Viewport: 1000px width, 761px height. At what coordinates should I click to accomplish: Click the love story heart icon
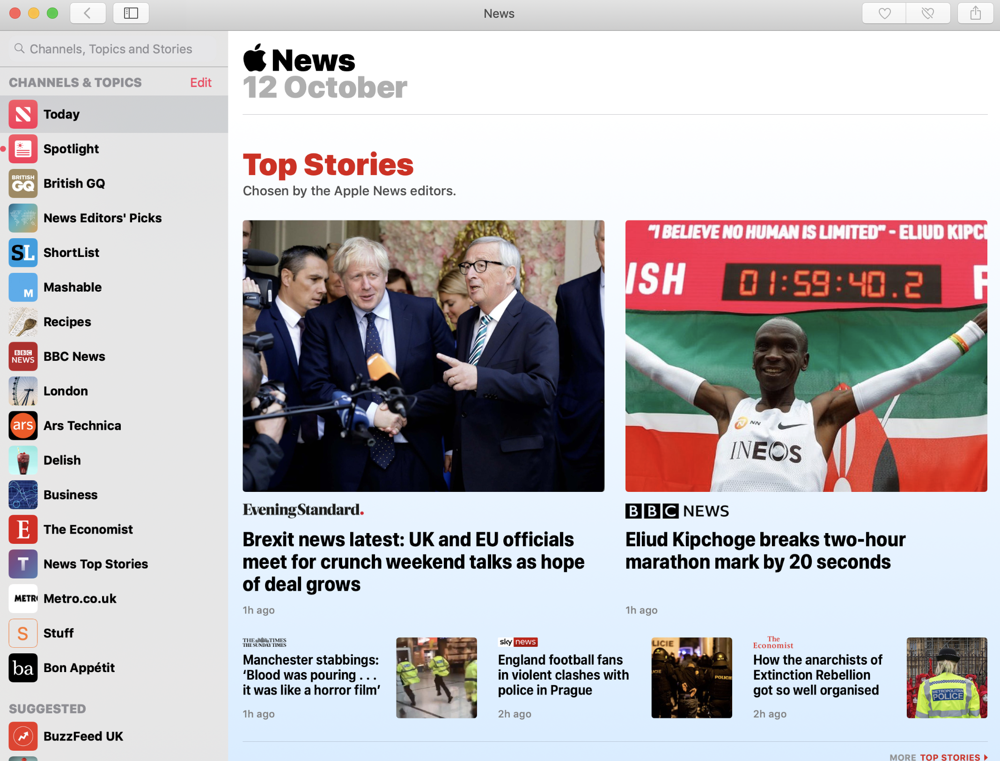(x=884, y=13)
